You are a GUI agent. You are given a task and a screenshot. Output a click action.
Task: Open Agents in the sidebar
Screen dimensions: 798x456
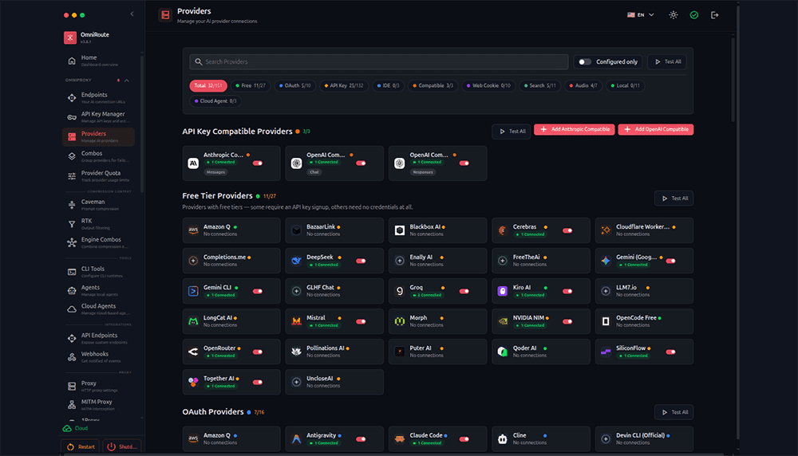pyautogui.click(x=97, y=290)
